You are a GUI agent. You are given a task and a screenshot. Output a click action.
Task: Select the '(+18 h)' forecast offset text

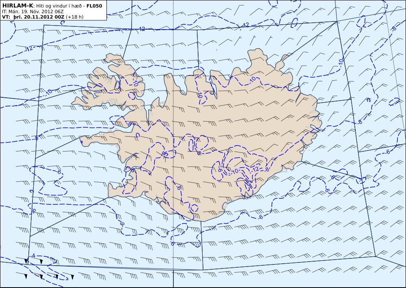coord(75,17)
